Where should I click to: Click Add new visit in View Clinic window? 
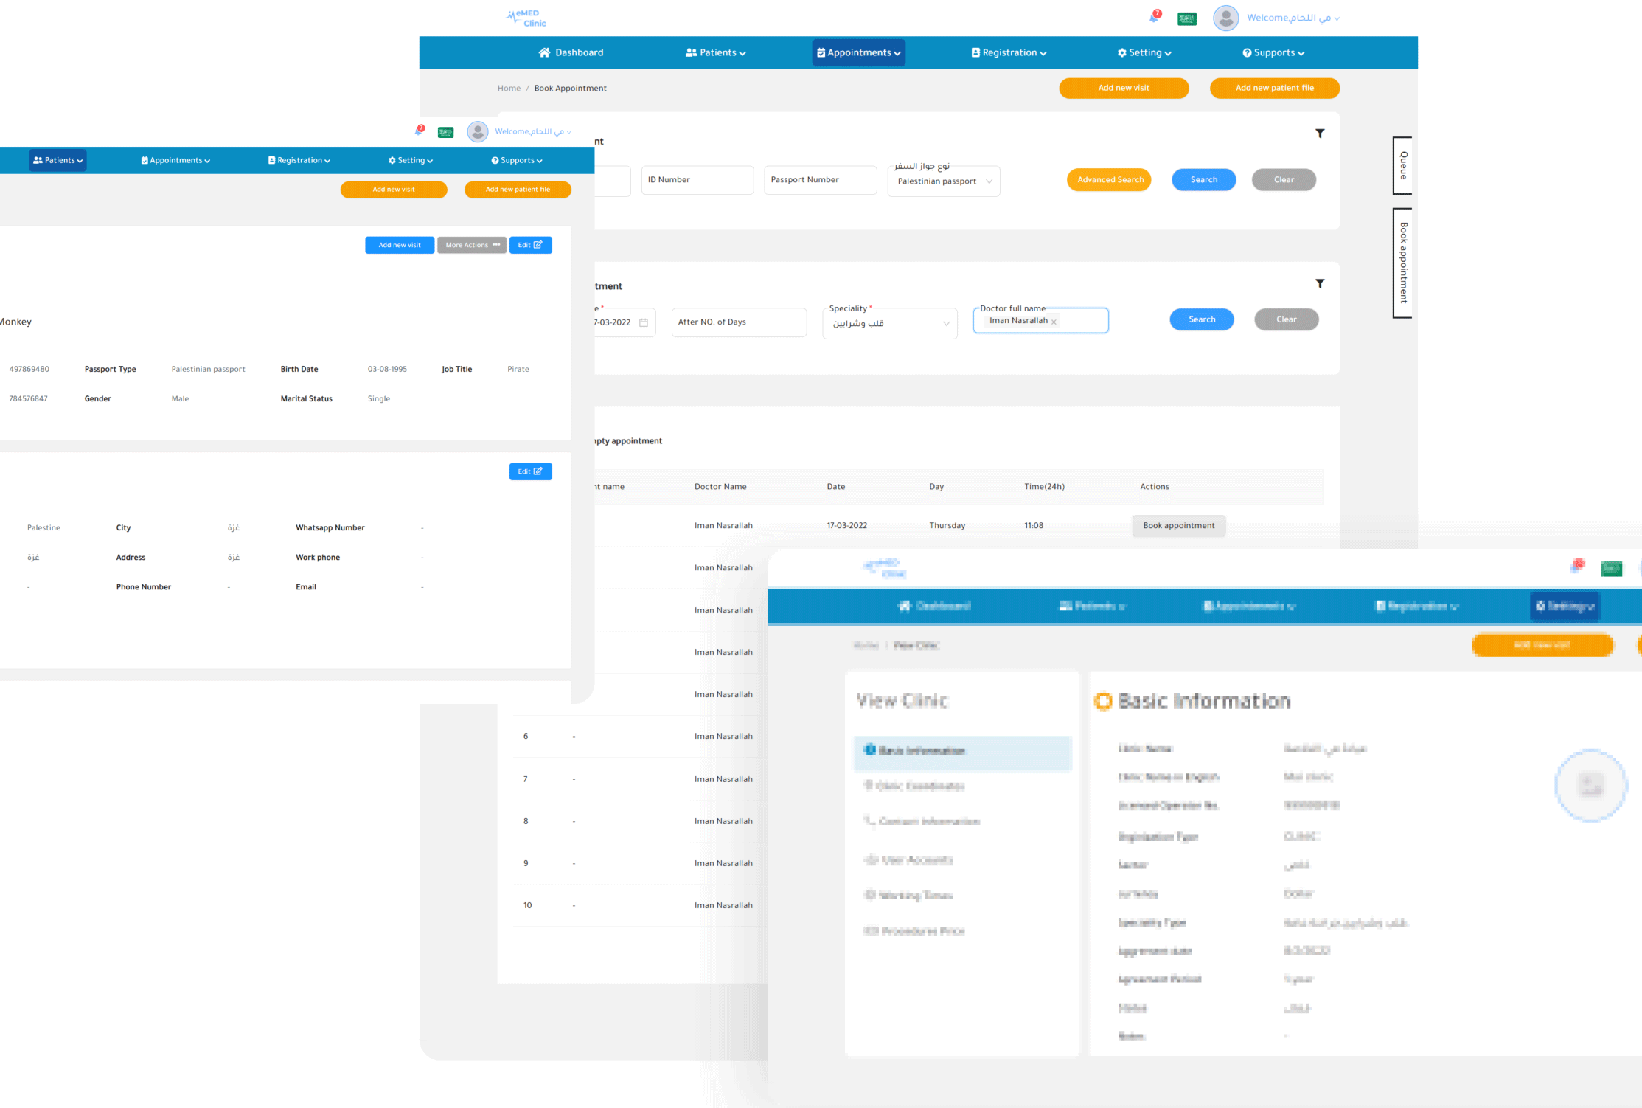click(x=1542, y=645)
